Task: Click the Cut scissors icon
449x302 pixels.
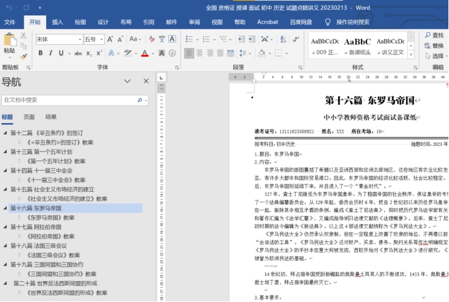Action: (x=24, y=36)
